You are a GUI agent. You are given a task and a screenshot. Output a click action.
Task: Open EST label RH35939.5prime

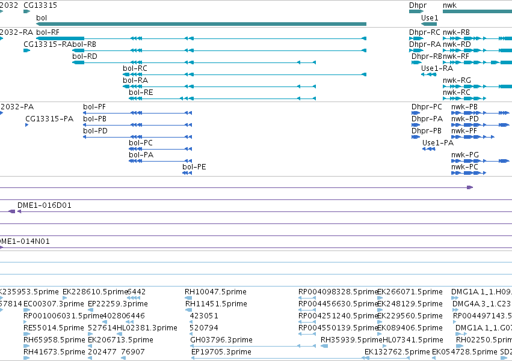pyautogui.click(x=351, y=340)
